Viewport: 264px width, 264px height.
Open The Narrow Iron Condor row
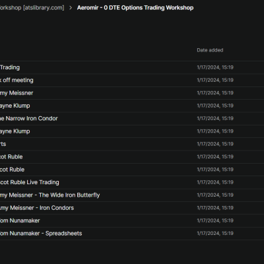tap(132, 118)
